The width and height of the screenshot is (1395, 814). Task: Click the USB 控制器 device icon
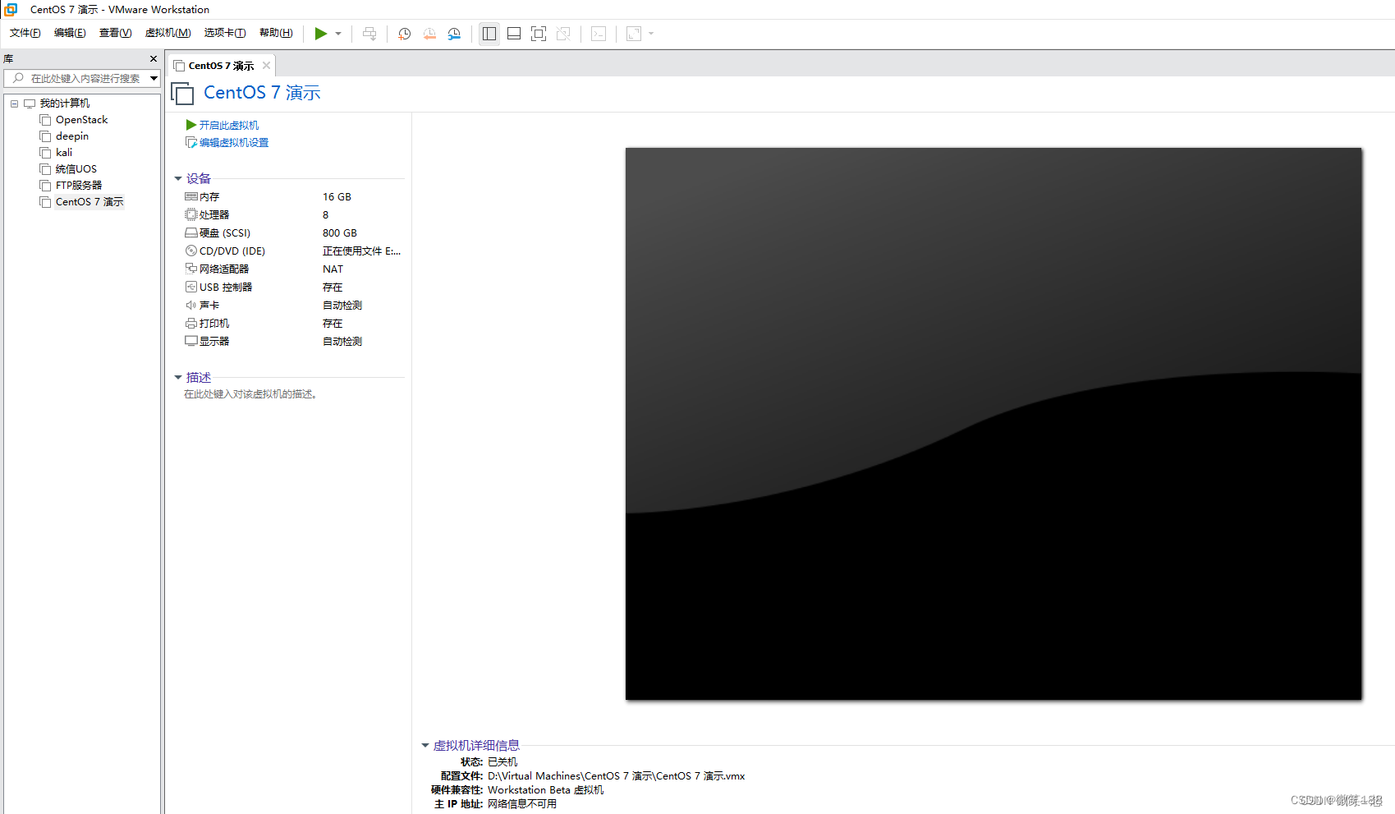pos(191,287)
